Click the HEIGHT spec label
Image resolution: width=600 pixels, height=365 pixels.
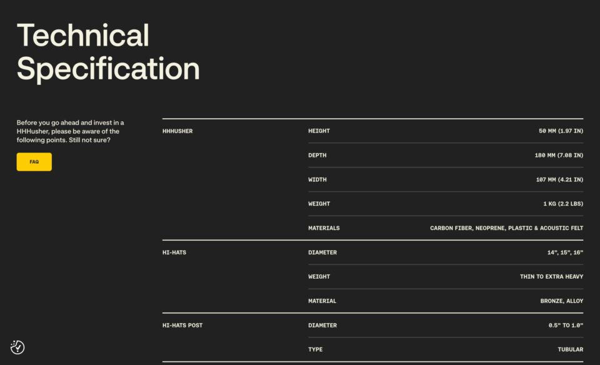319,131
